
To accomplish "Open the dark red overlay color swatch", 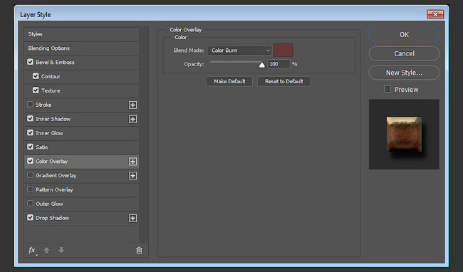I will (x=283, y=50).
